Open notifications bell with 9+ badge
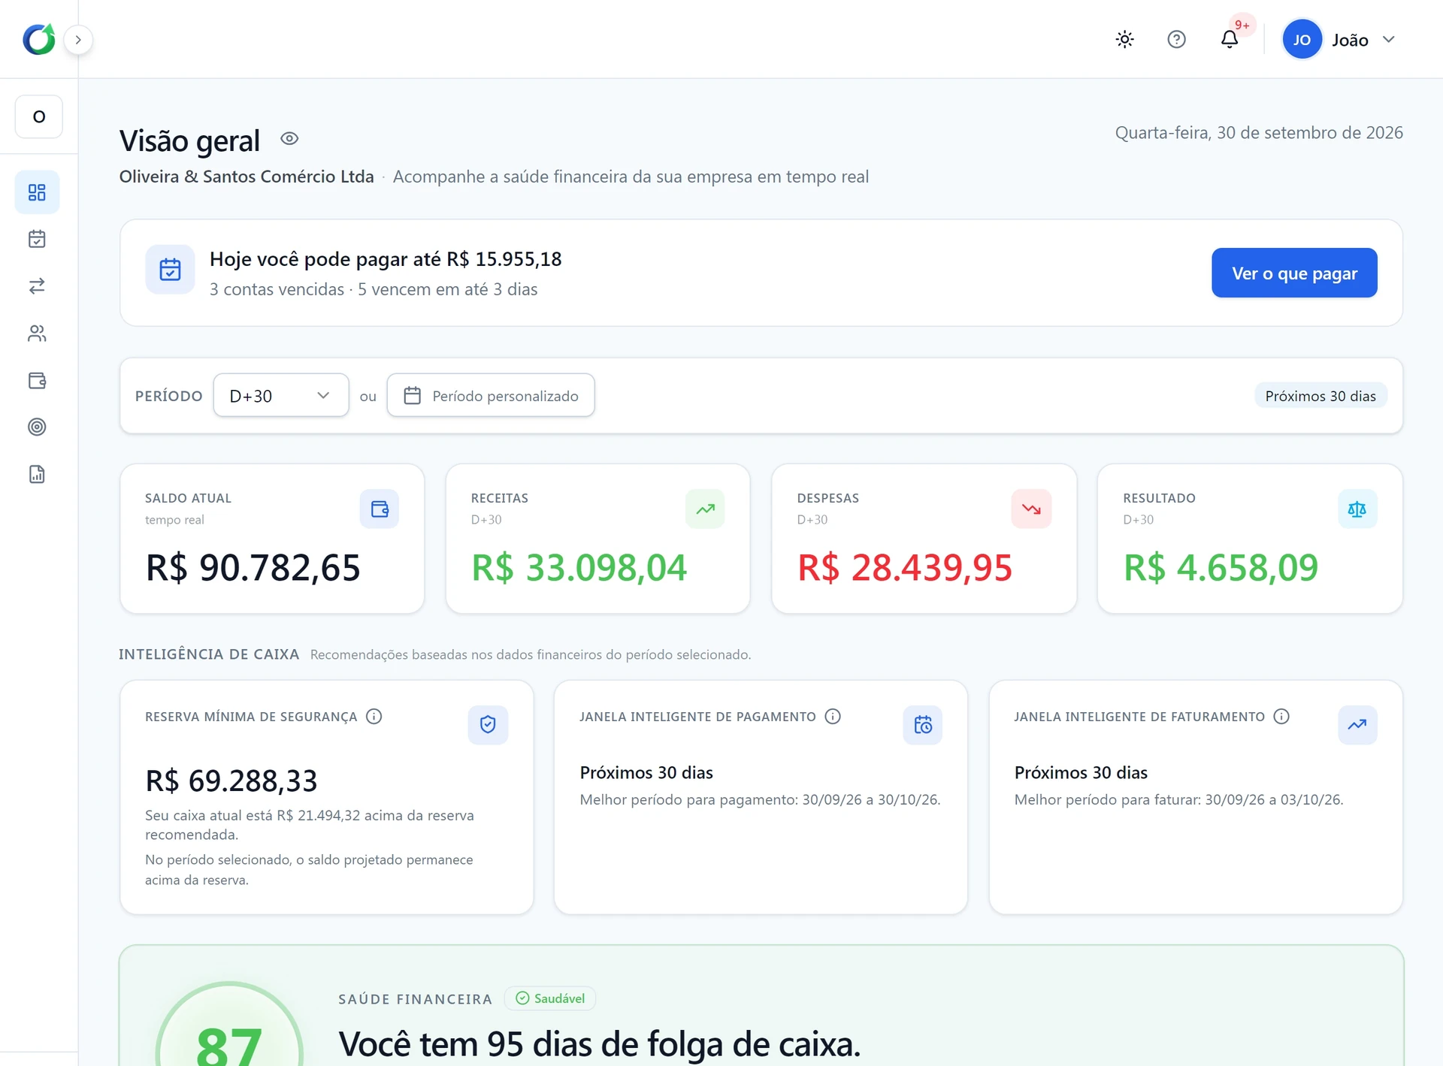 pyautogui.click(x=1230, y=39)
